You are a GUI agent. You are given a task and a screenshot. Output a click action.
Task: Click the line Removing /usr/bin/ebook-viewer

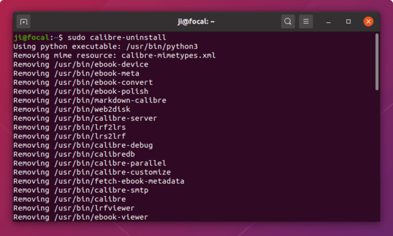81,217
